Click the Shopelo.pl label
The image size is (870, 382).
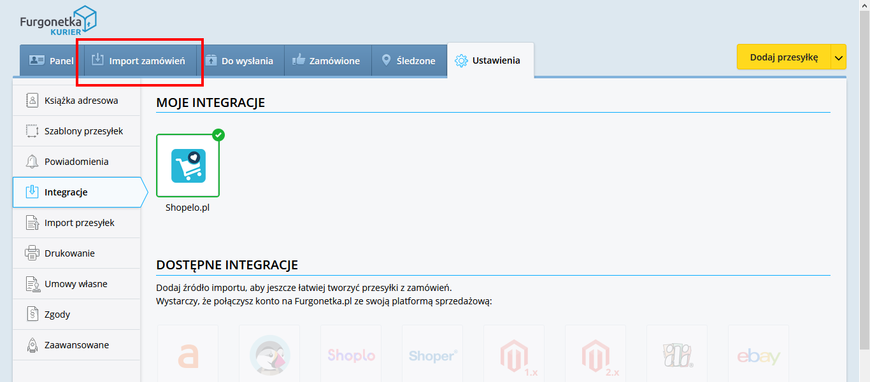point(187,208)
